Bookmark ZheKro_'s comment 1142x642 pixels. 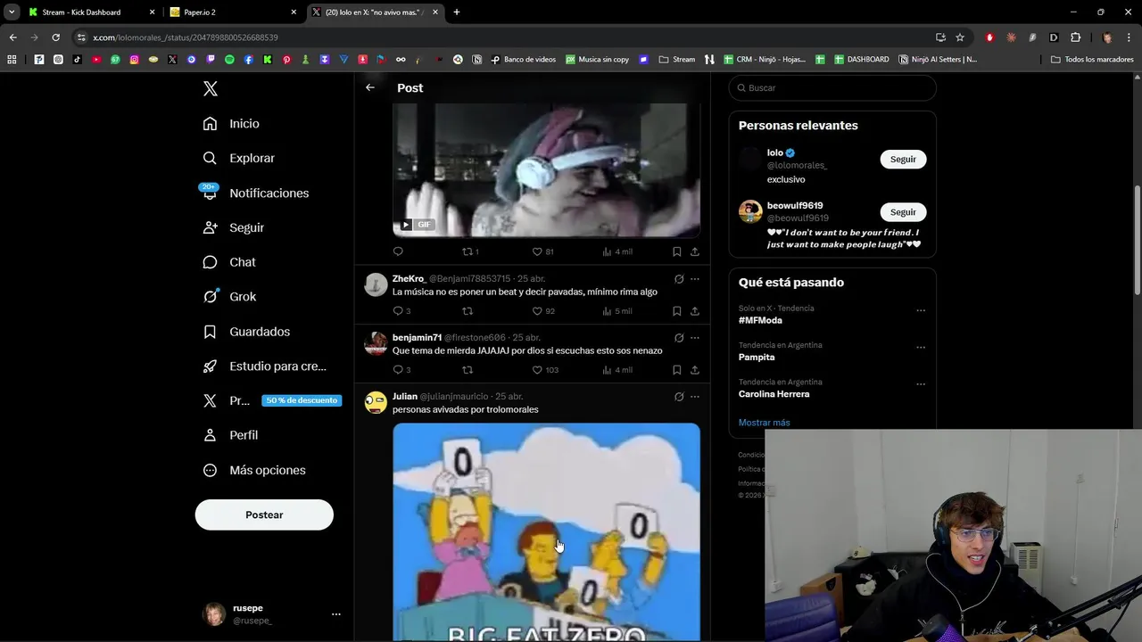coord(676,311)
